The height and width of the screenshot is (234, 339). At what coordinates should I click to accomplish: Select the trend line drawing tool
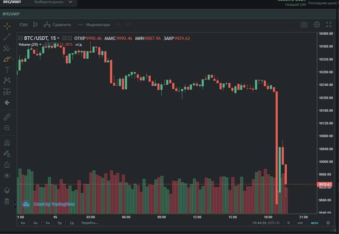7,37
